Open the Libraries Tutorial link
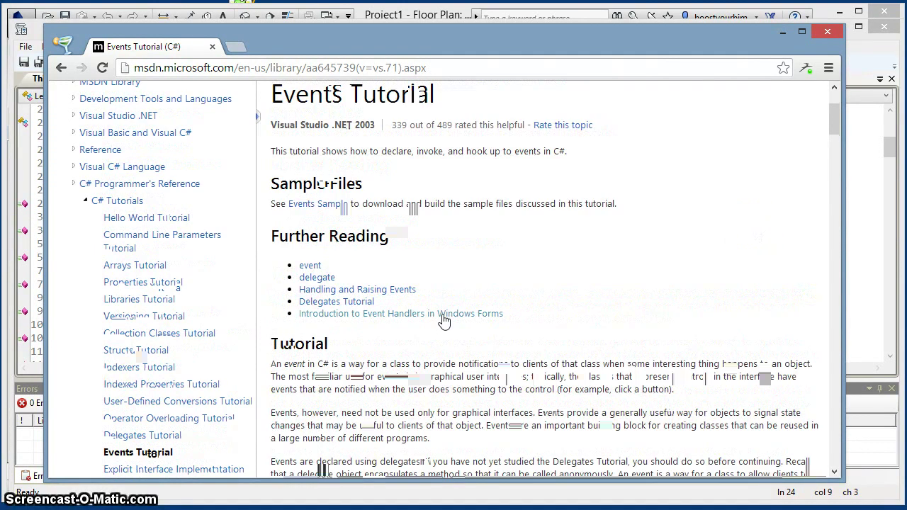 click(139, 299)
